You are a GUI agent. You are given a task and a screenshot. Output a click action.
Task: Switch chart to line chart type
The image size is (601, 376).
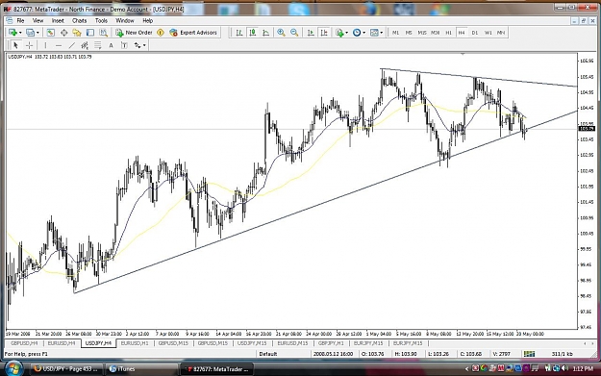point(266,33)
